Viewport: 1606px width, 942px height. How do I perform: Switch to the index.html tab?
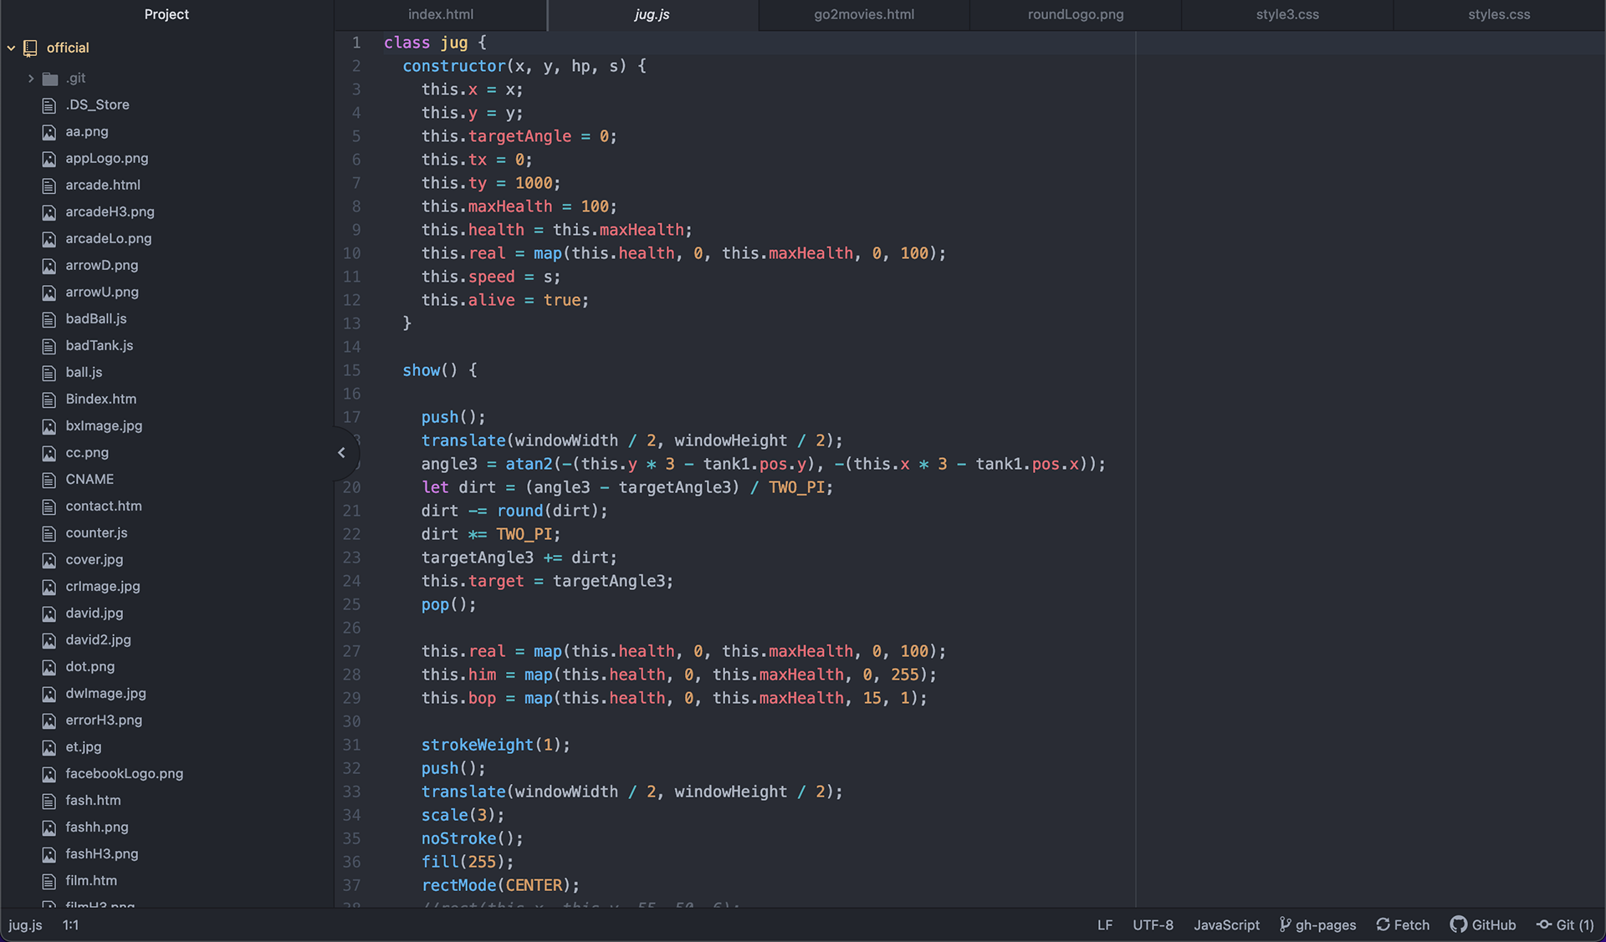coord(441,15)
